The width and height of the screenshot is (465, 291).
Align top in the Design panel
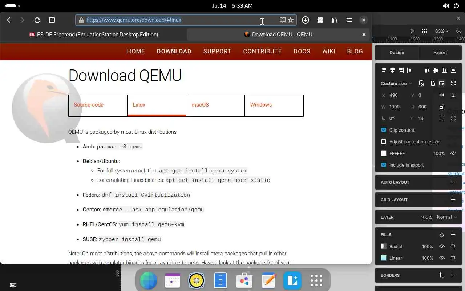(x=427, y=70)
